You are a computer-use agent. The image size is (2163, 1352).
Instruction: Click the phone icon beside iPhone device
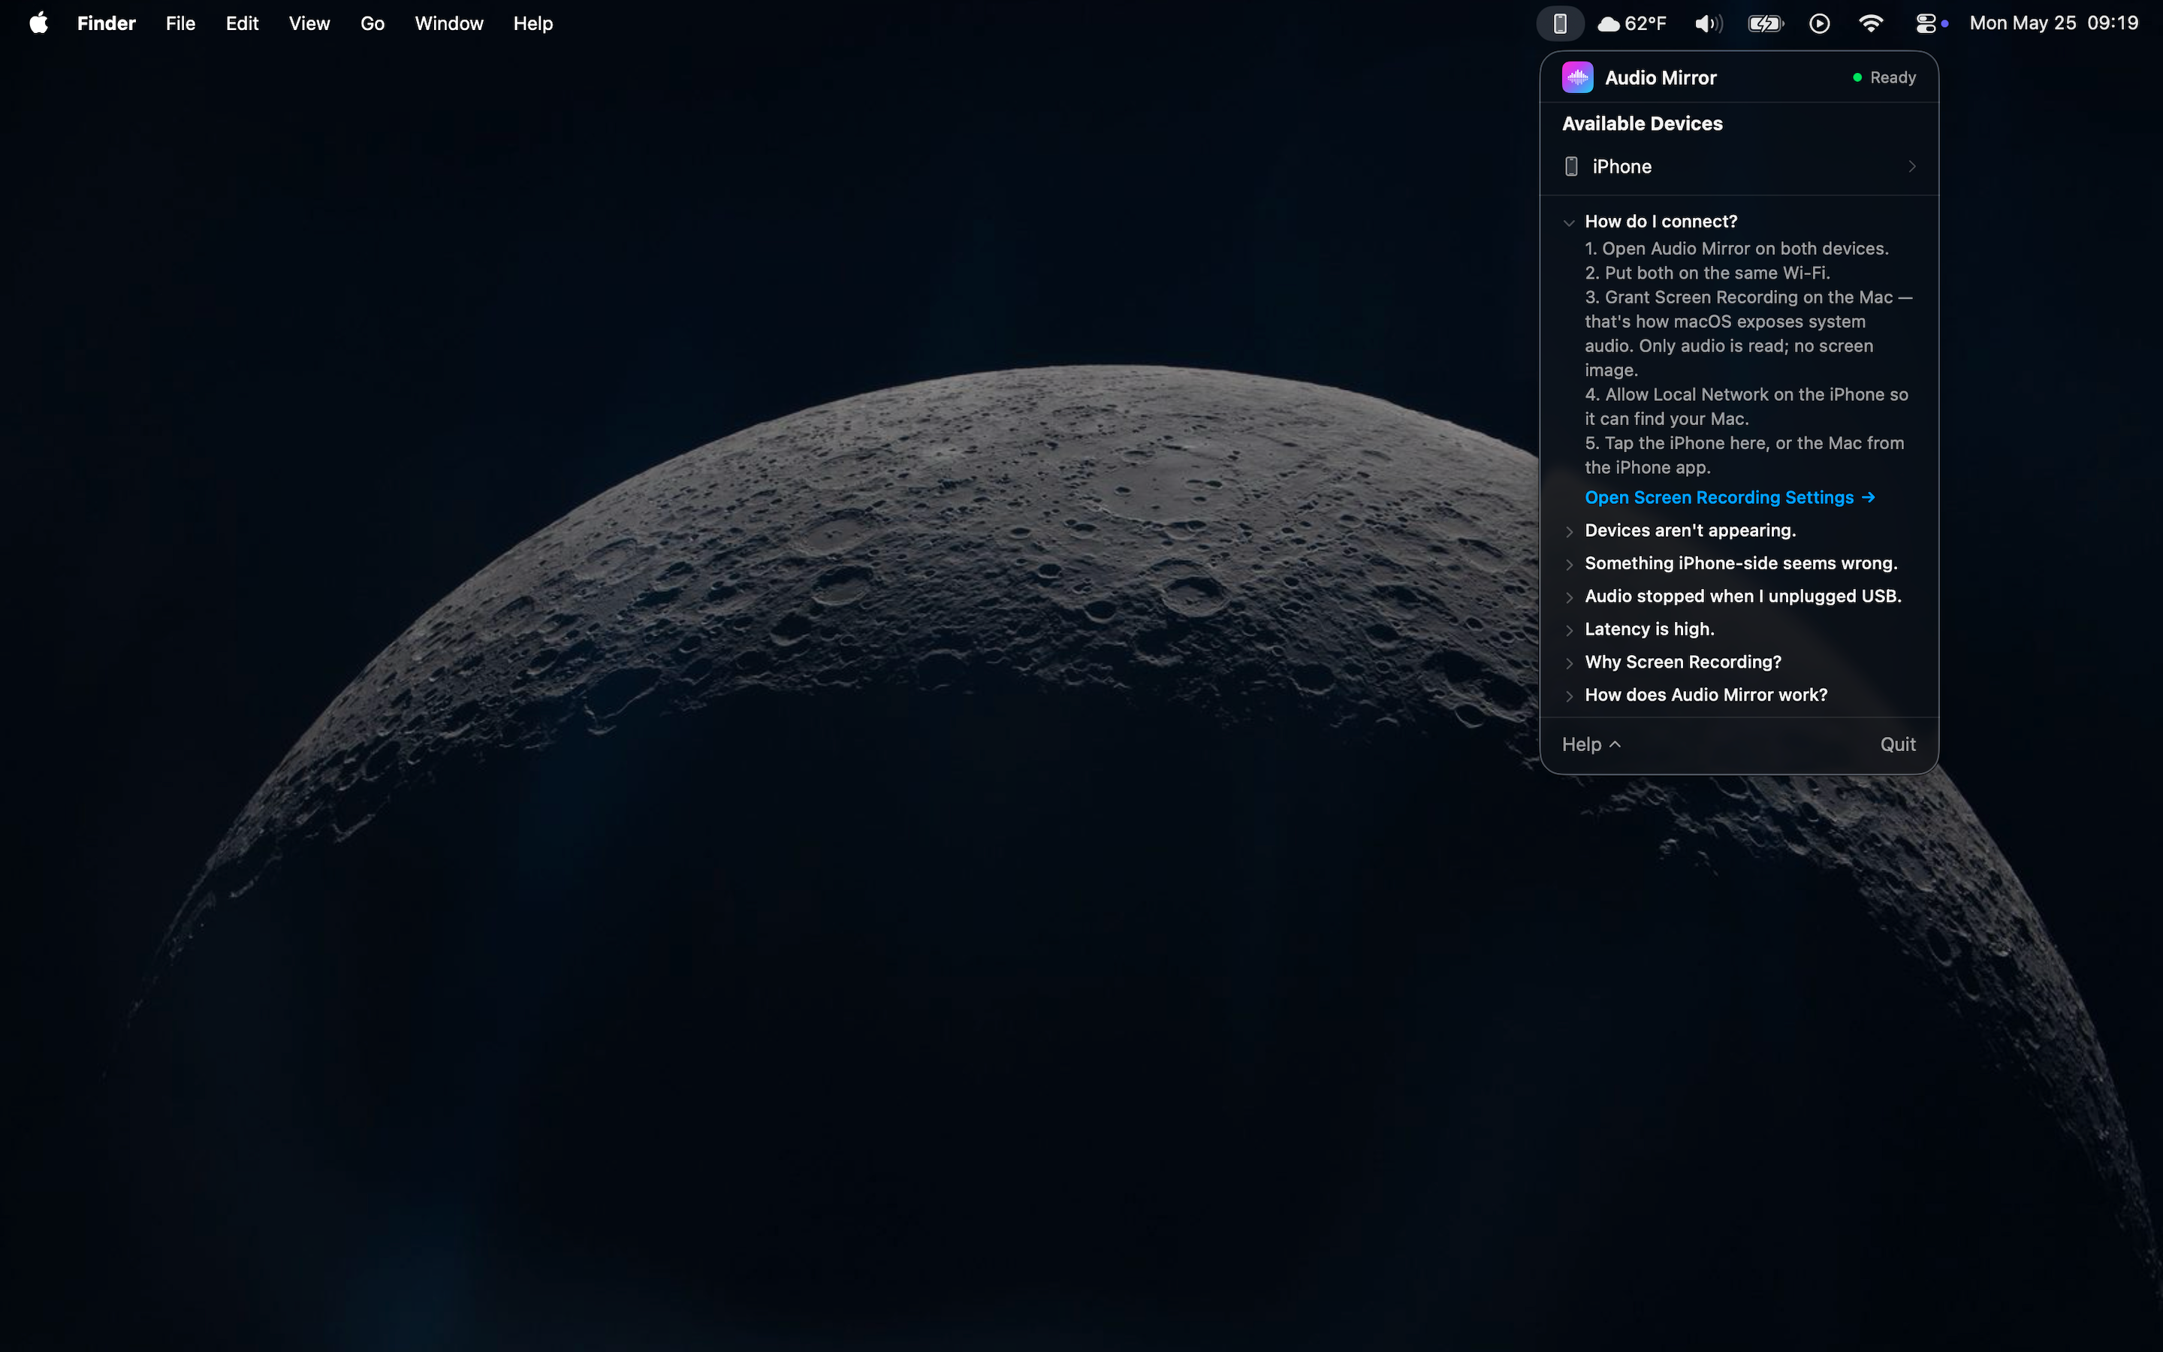coord(1571,166)
